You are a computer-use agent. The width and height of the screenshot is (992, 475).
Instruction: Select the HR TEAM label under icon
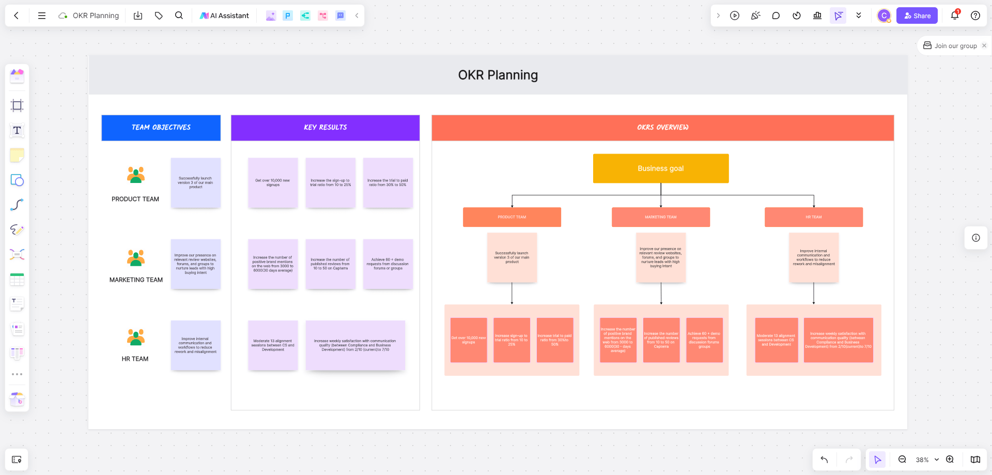(135, 359)
